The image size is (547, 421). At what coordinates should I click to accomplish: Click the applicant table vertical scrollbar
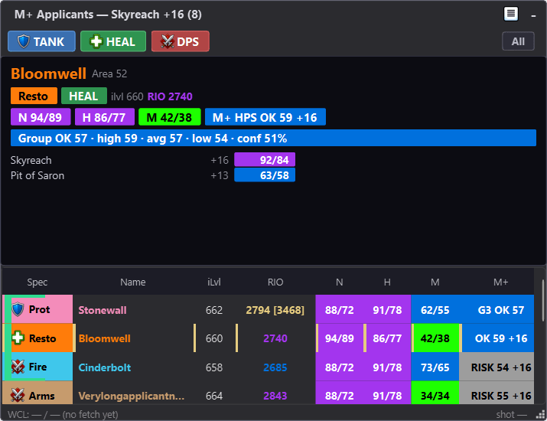click(x=543, y=300)
